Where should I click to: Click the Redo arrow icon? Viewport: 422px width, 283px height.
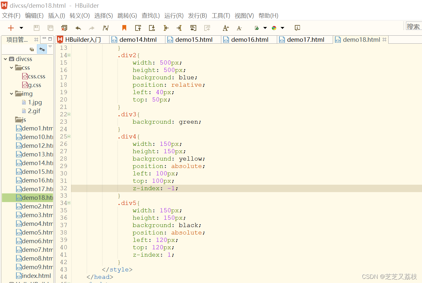tap(92, 28)
